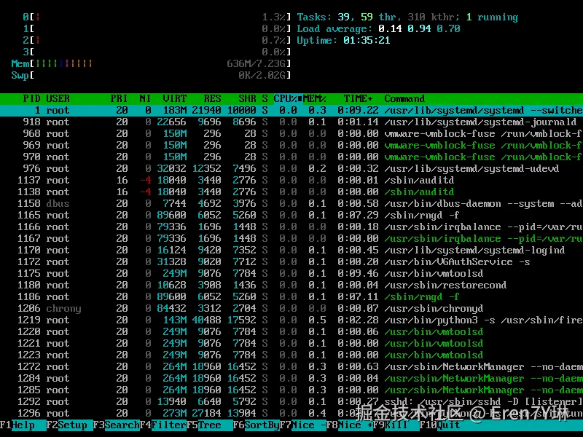Sort by the PRI column header
This screenshot has width=583, height=437.
[x=119, y=98]
